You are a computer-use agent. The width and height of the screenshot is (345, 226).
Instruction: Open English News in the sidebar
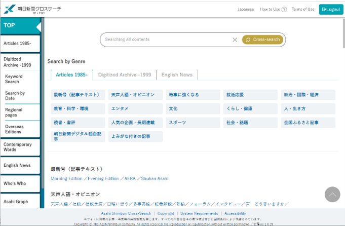[20, 165]
